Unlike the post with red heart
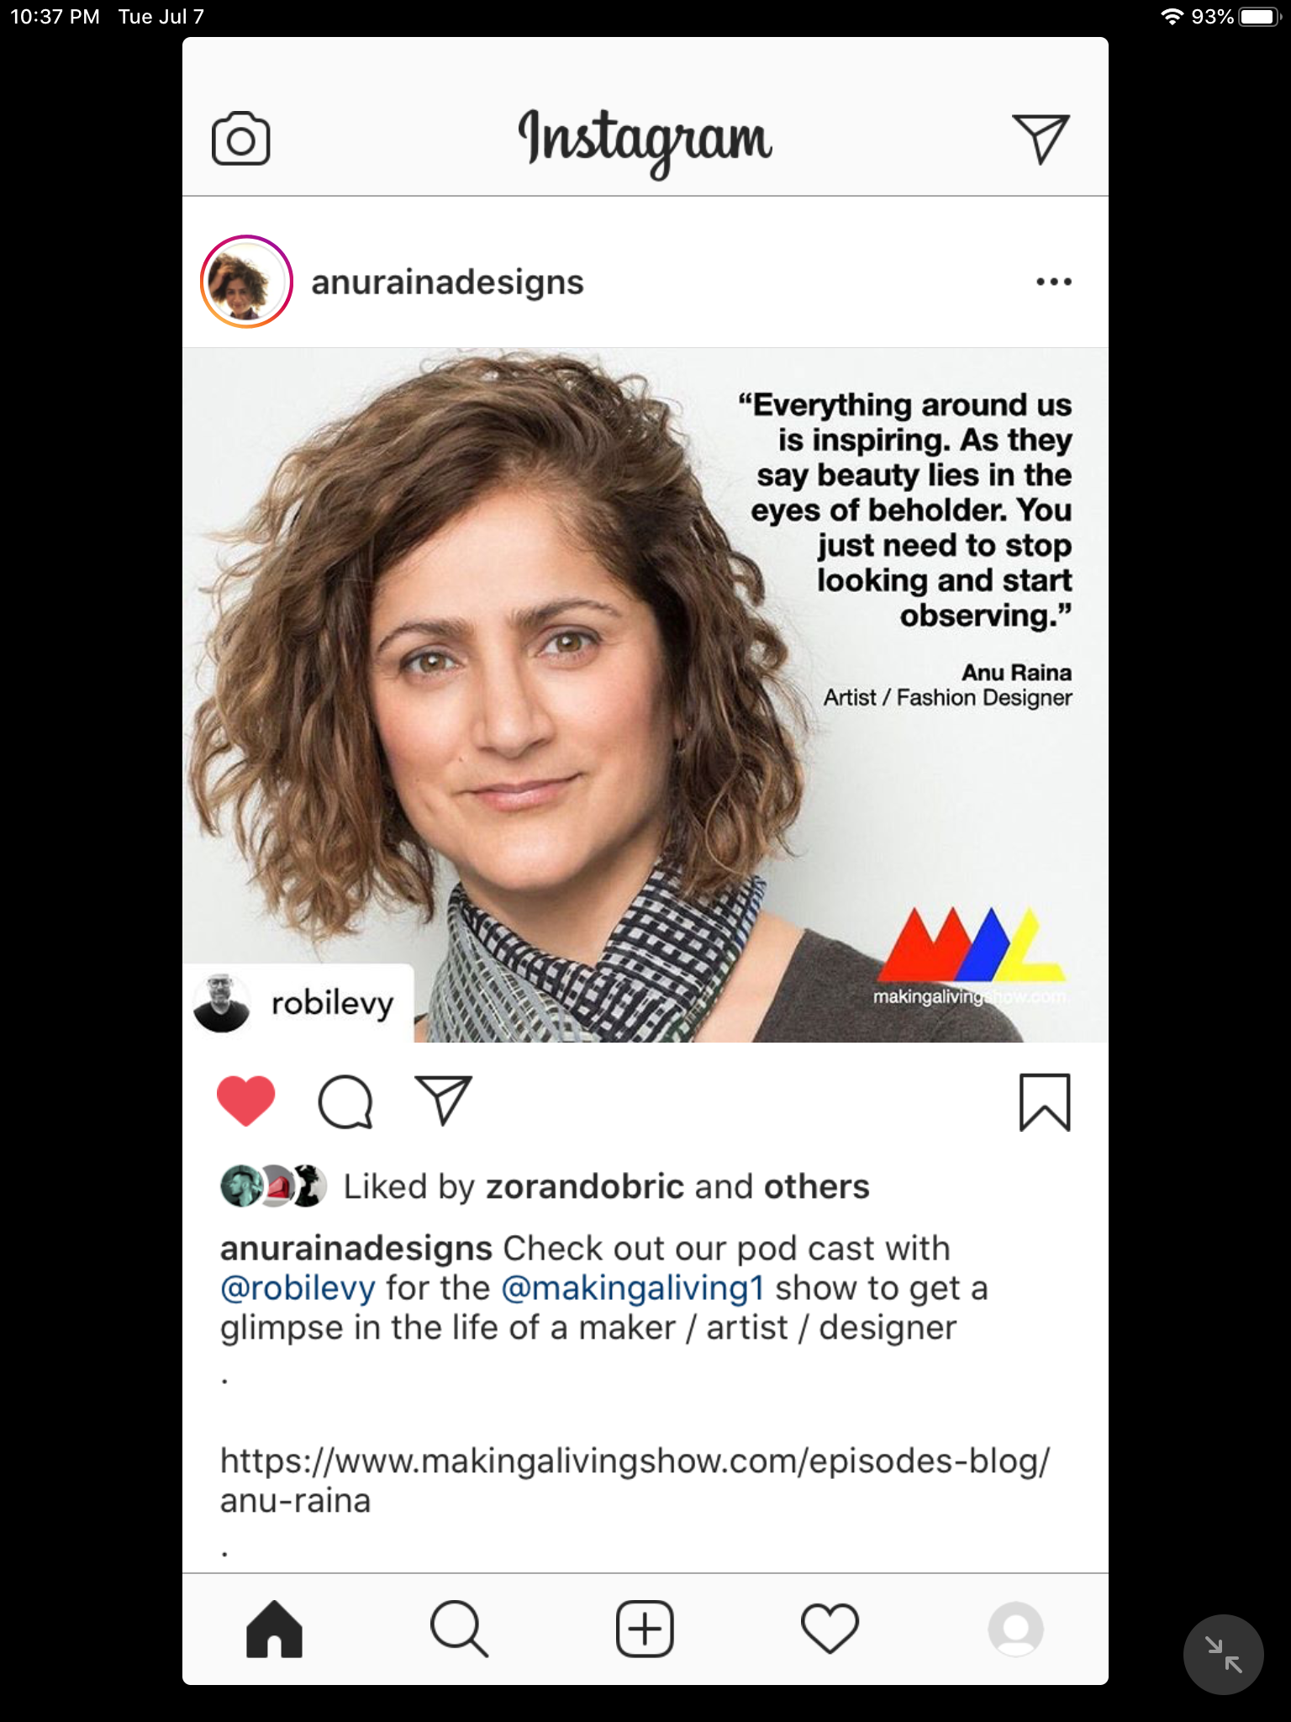 pyautogui.click(x=246, y=1101)
